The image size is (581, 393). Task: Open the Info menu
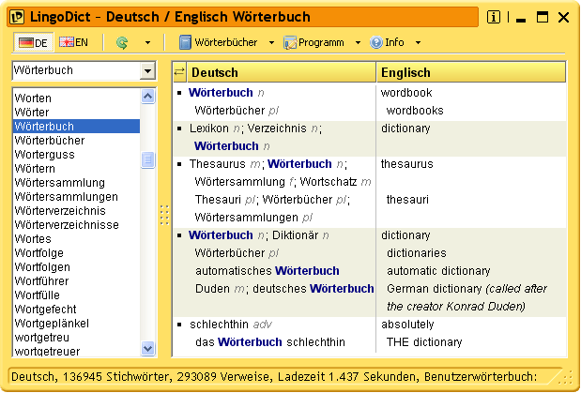click(394, 42)
